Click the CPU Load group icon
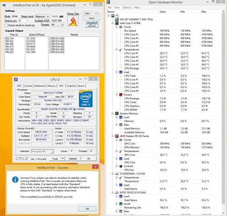The height and width of the screenshot is (216, 227). click(121, 72)
